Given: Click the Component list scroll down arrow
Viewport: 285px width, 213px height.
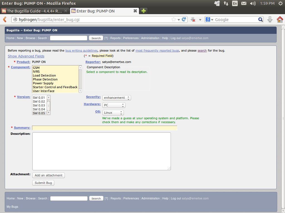Looking at the screenshot, I should click(80, 91).
